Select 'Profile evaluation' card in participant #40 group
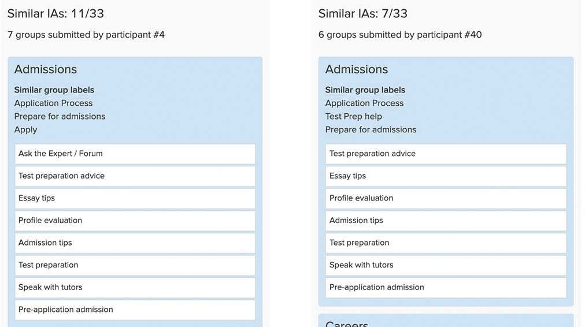 (x=446, y=198)
